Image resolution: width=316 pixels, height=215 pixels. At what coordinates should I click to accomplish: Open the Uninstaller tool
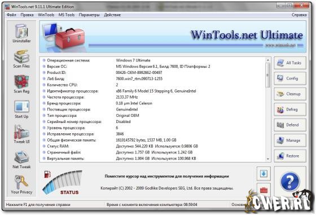21,33
